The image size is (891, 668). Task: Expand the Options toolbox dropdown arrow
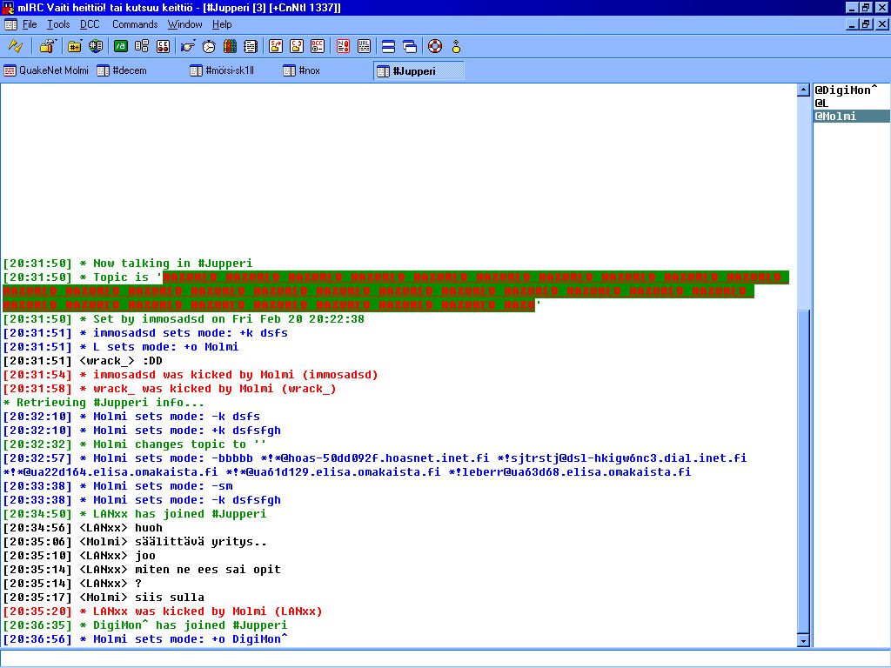coord(56,41)
